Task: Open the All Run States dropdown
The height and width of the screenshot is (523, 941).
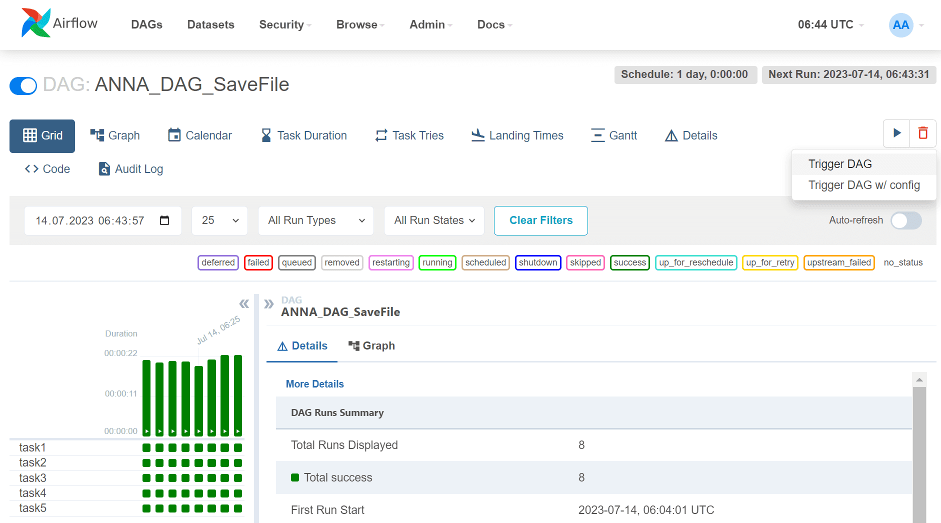Action: (x=434, y=220)
